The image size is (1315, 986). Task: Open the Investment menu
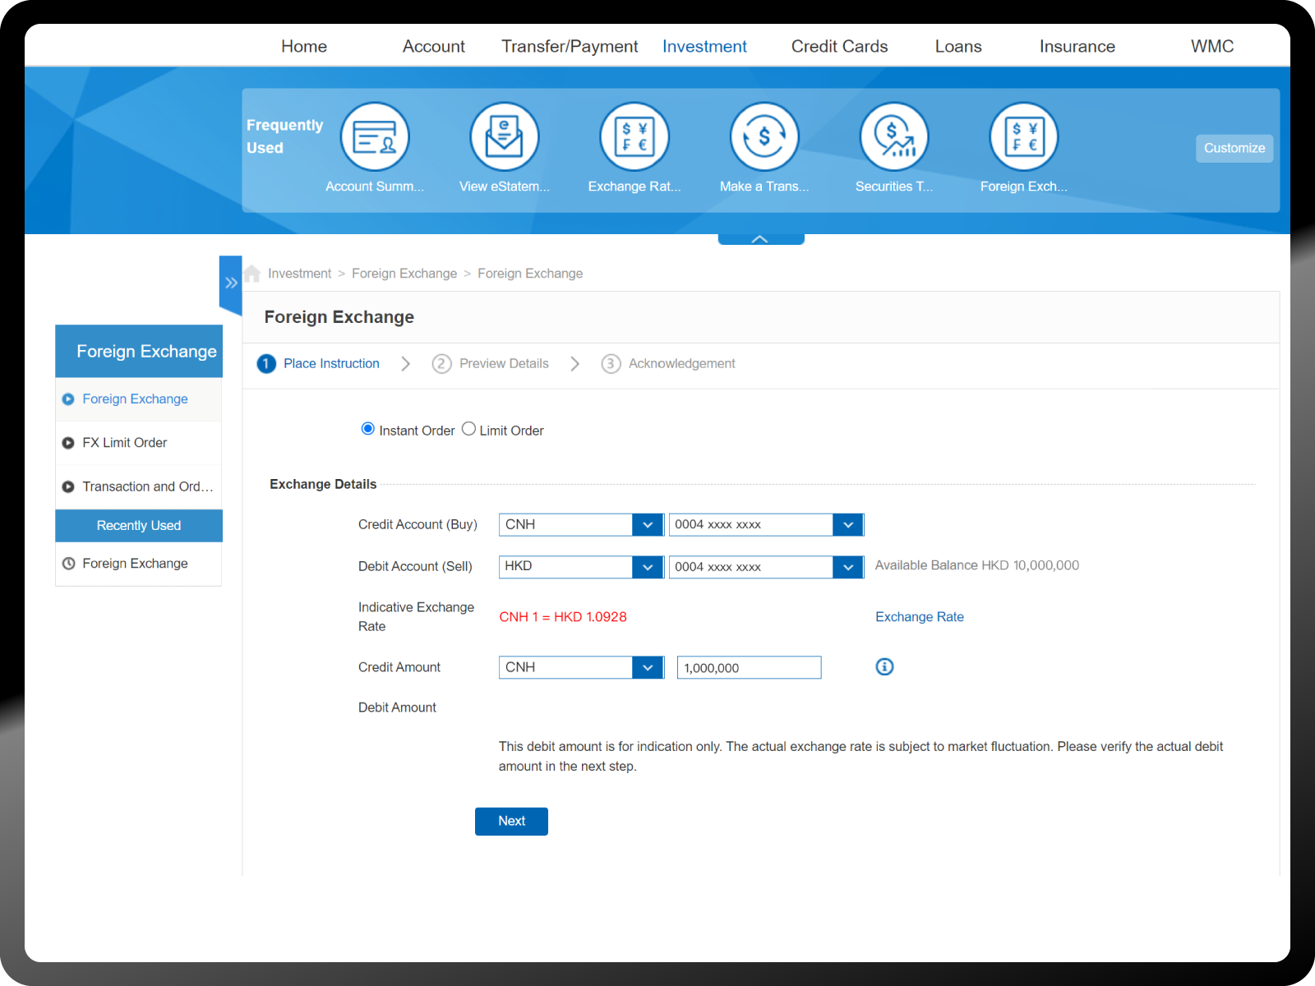[704, 47]
